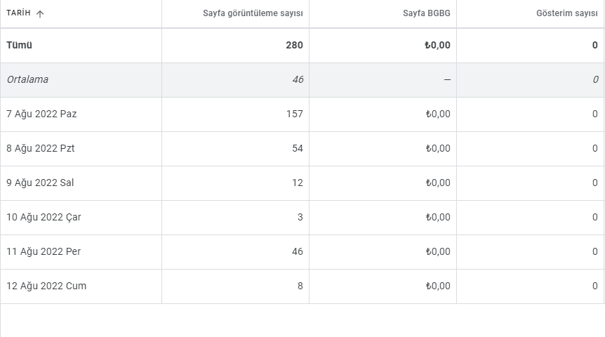Select the Tümü total row label
This screenshot has width=605, height=337.
coord(19,45)
